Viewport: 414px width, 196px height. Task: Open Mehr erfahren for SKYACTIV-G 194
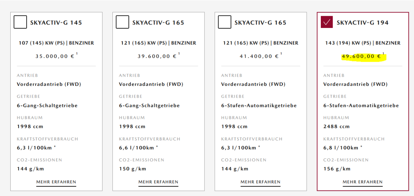363,182
